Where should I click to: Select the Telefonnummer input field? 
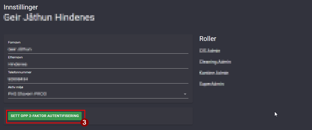pyautogui.click(x=98, y=79)
